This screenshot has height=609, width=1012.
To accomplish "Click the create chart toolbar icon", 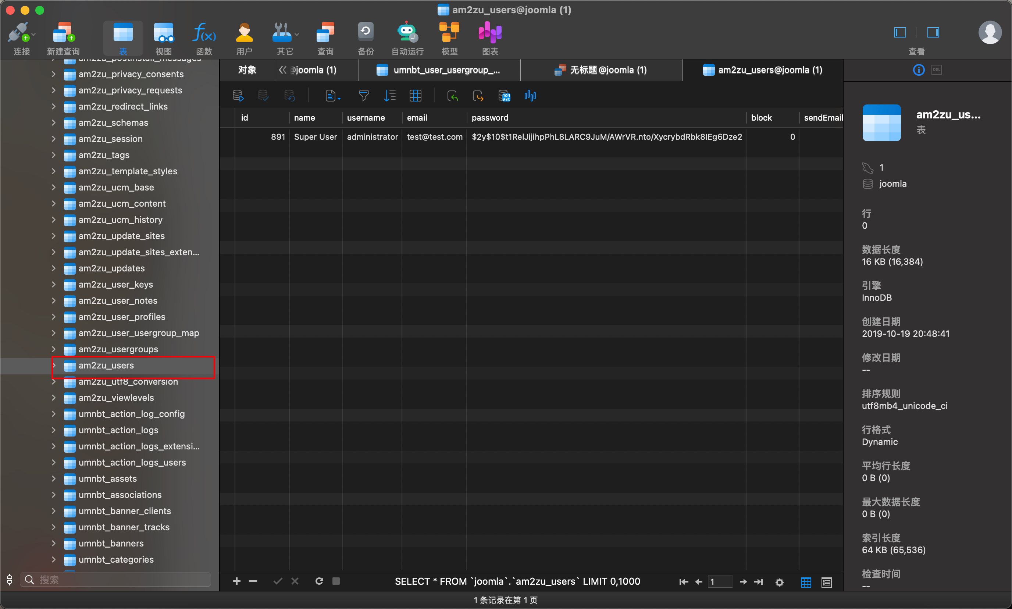I will pos(530,96).
